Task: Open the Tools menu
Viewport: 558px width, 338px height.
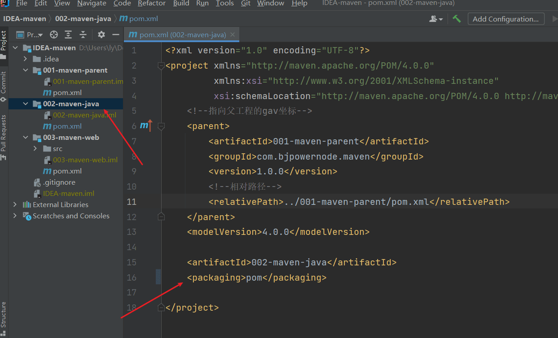Action: (224, 4)
